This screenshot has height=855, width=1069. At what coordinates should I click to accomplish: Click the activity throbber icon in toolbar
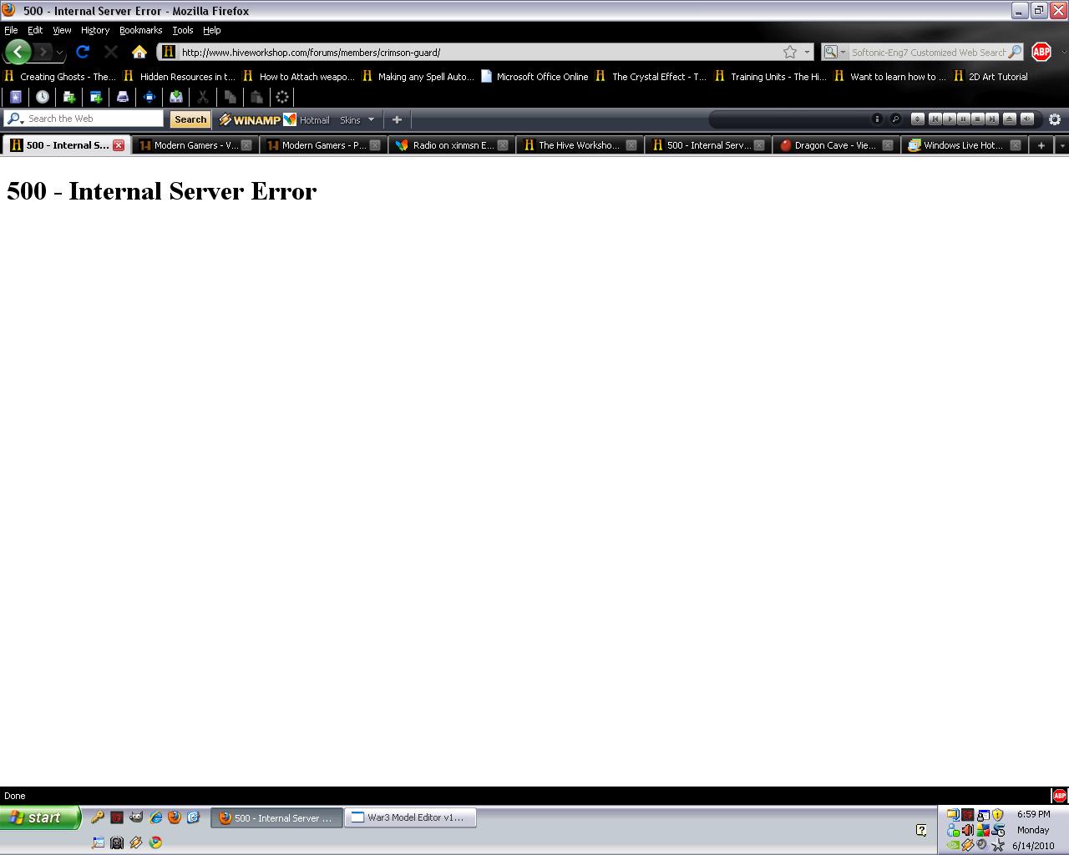(x=282, y=97)
